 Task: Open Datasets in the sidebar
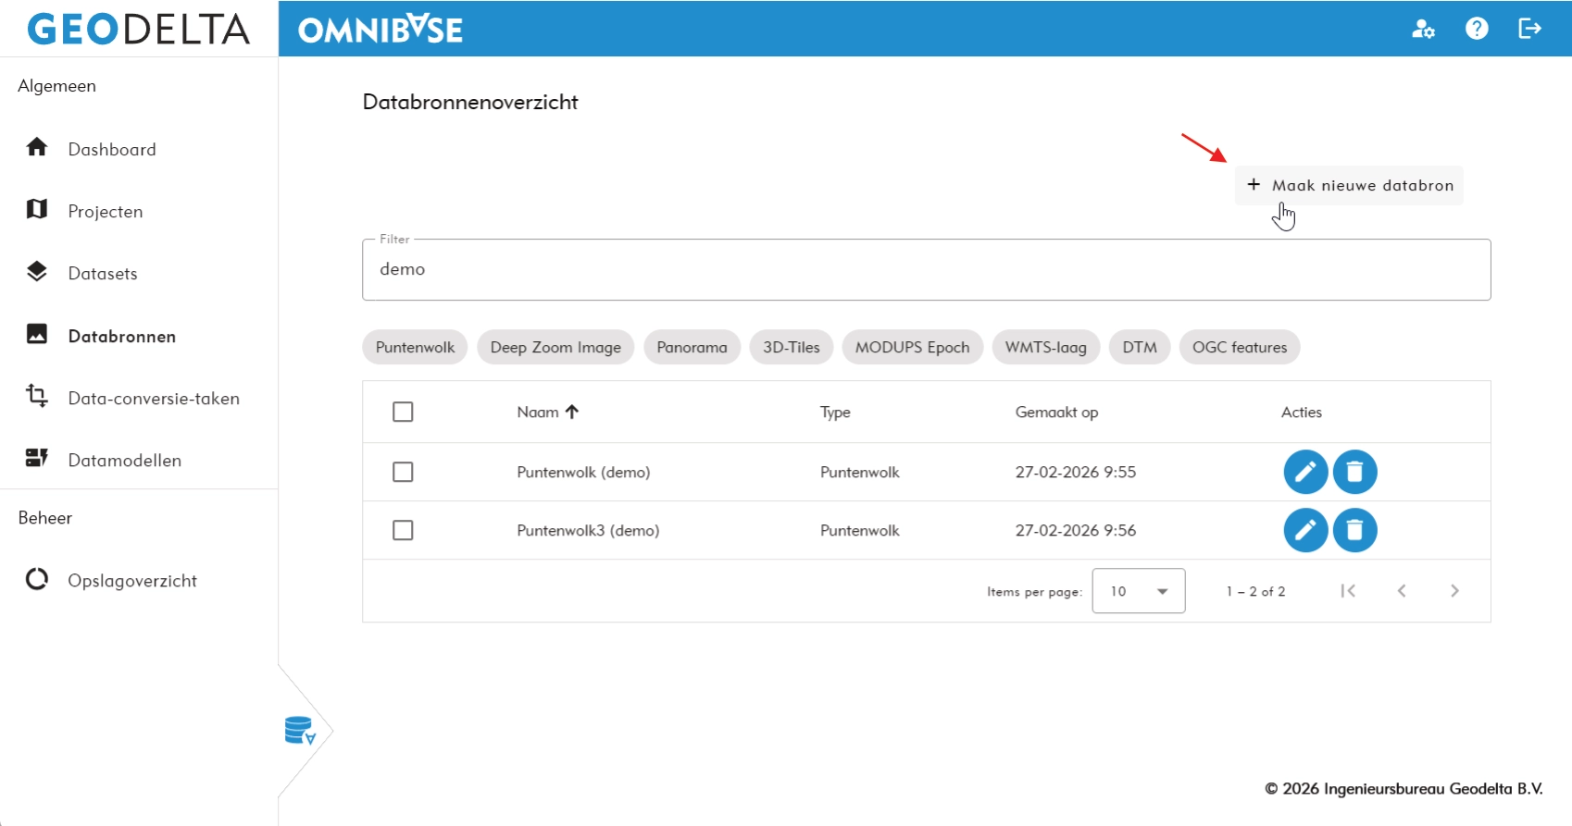pyautogui.click(x=103, y=274)
